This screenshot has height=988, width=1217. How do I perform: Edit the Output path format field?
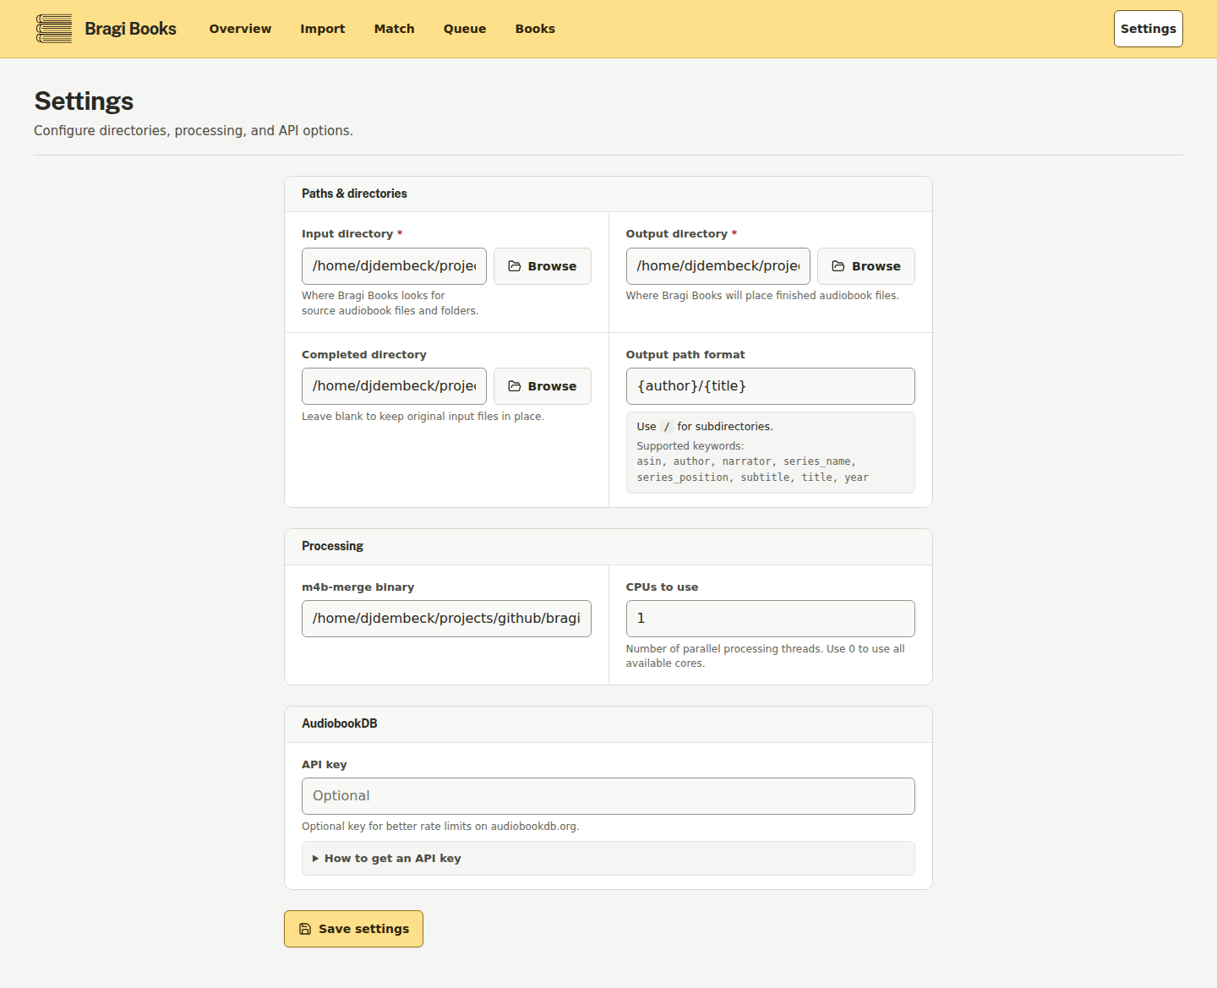771,386
